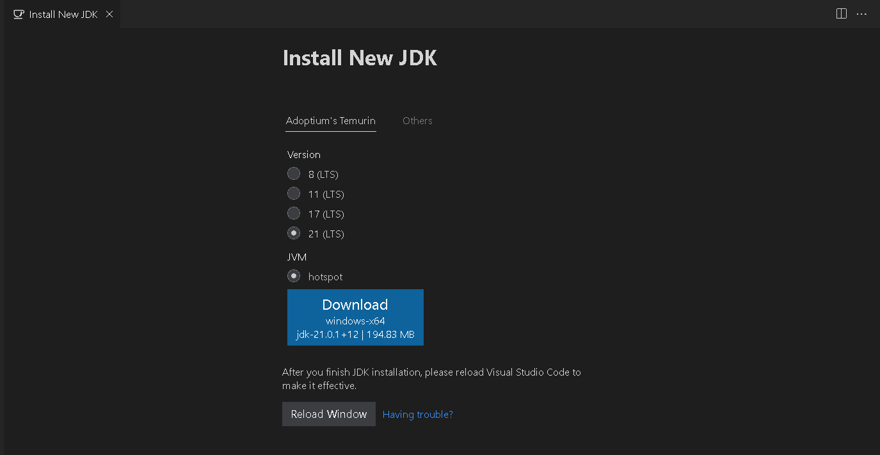The width and height of the screenshot is (880, 455).
Task: Select the 11 (LTS) version radio button
Action: 294,194
